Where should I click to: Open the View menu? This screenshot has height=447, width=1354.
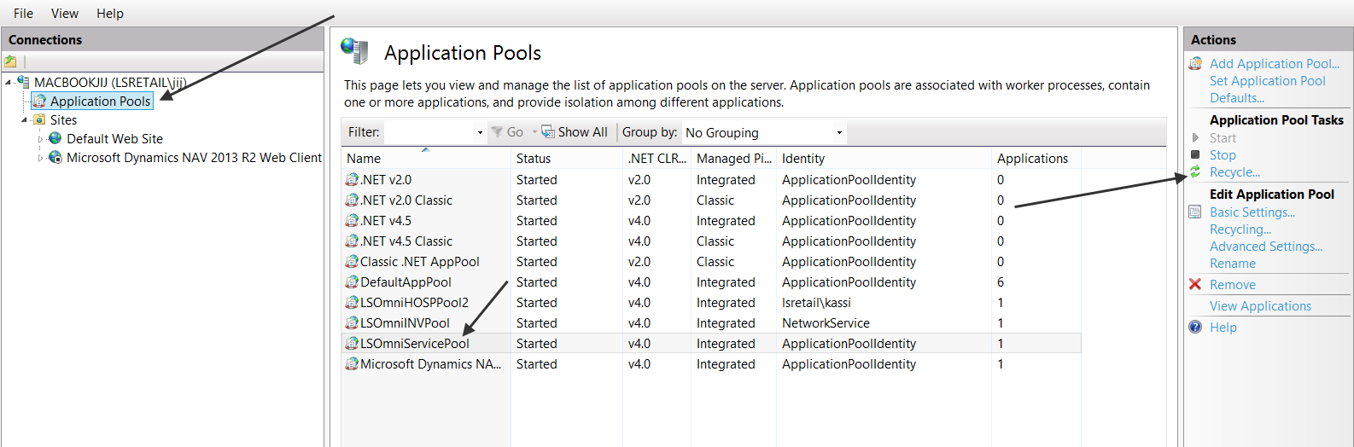pos(64,13)
